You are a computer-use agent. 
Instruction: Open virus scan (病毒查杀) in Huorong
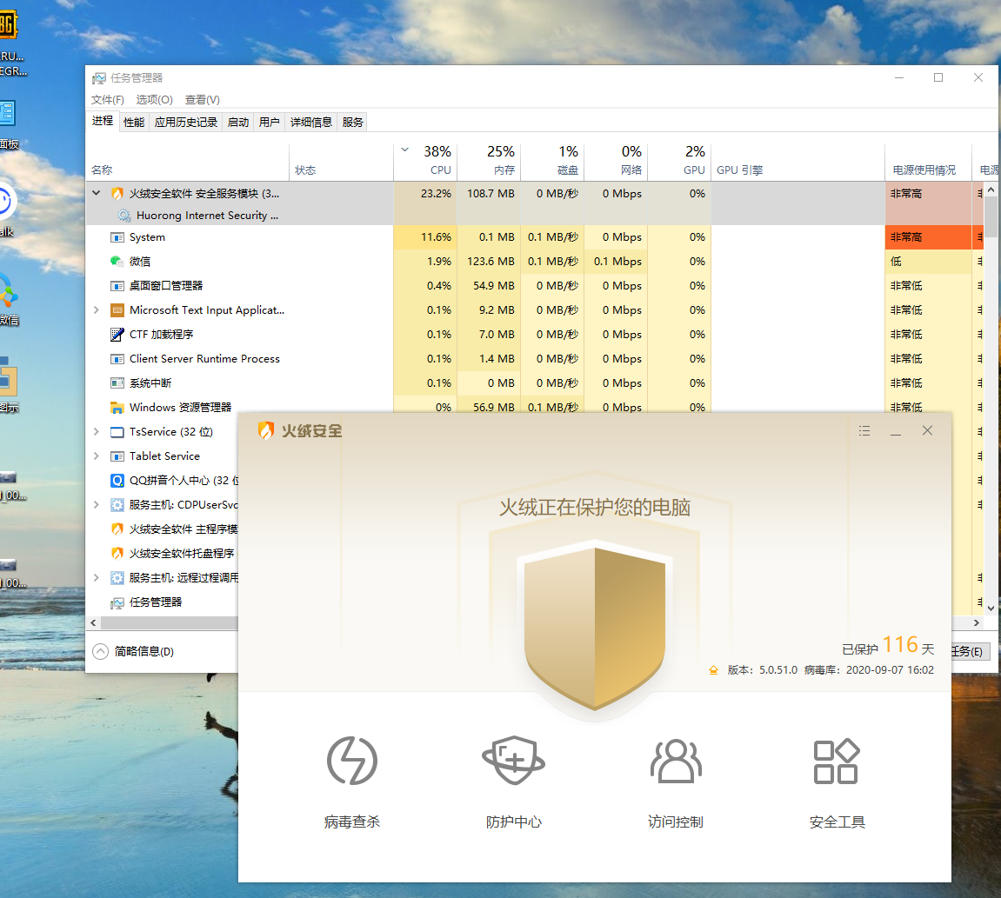(x=351, y=782)
